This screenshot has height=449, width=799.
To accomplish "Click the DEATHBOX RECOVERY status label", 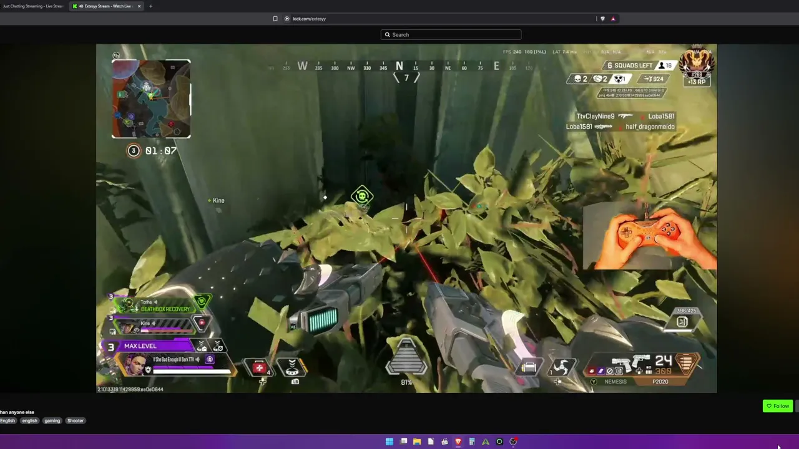I will click(x=165, y=309).
